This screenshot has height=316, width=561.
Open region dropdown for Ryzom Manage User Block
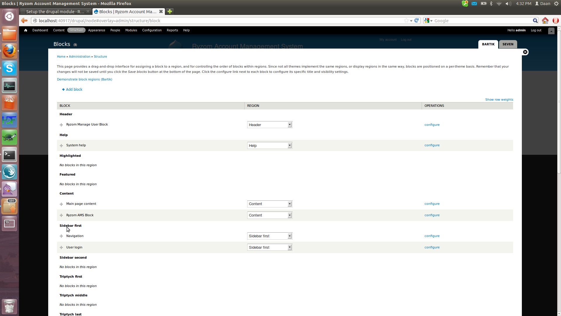click(270, 125)
